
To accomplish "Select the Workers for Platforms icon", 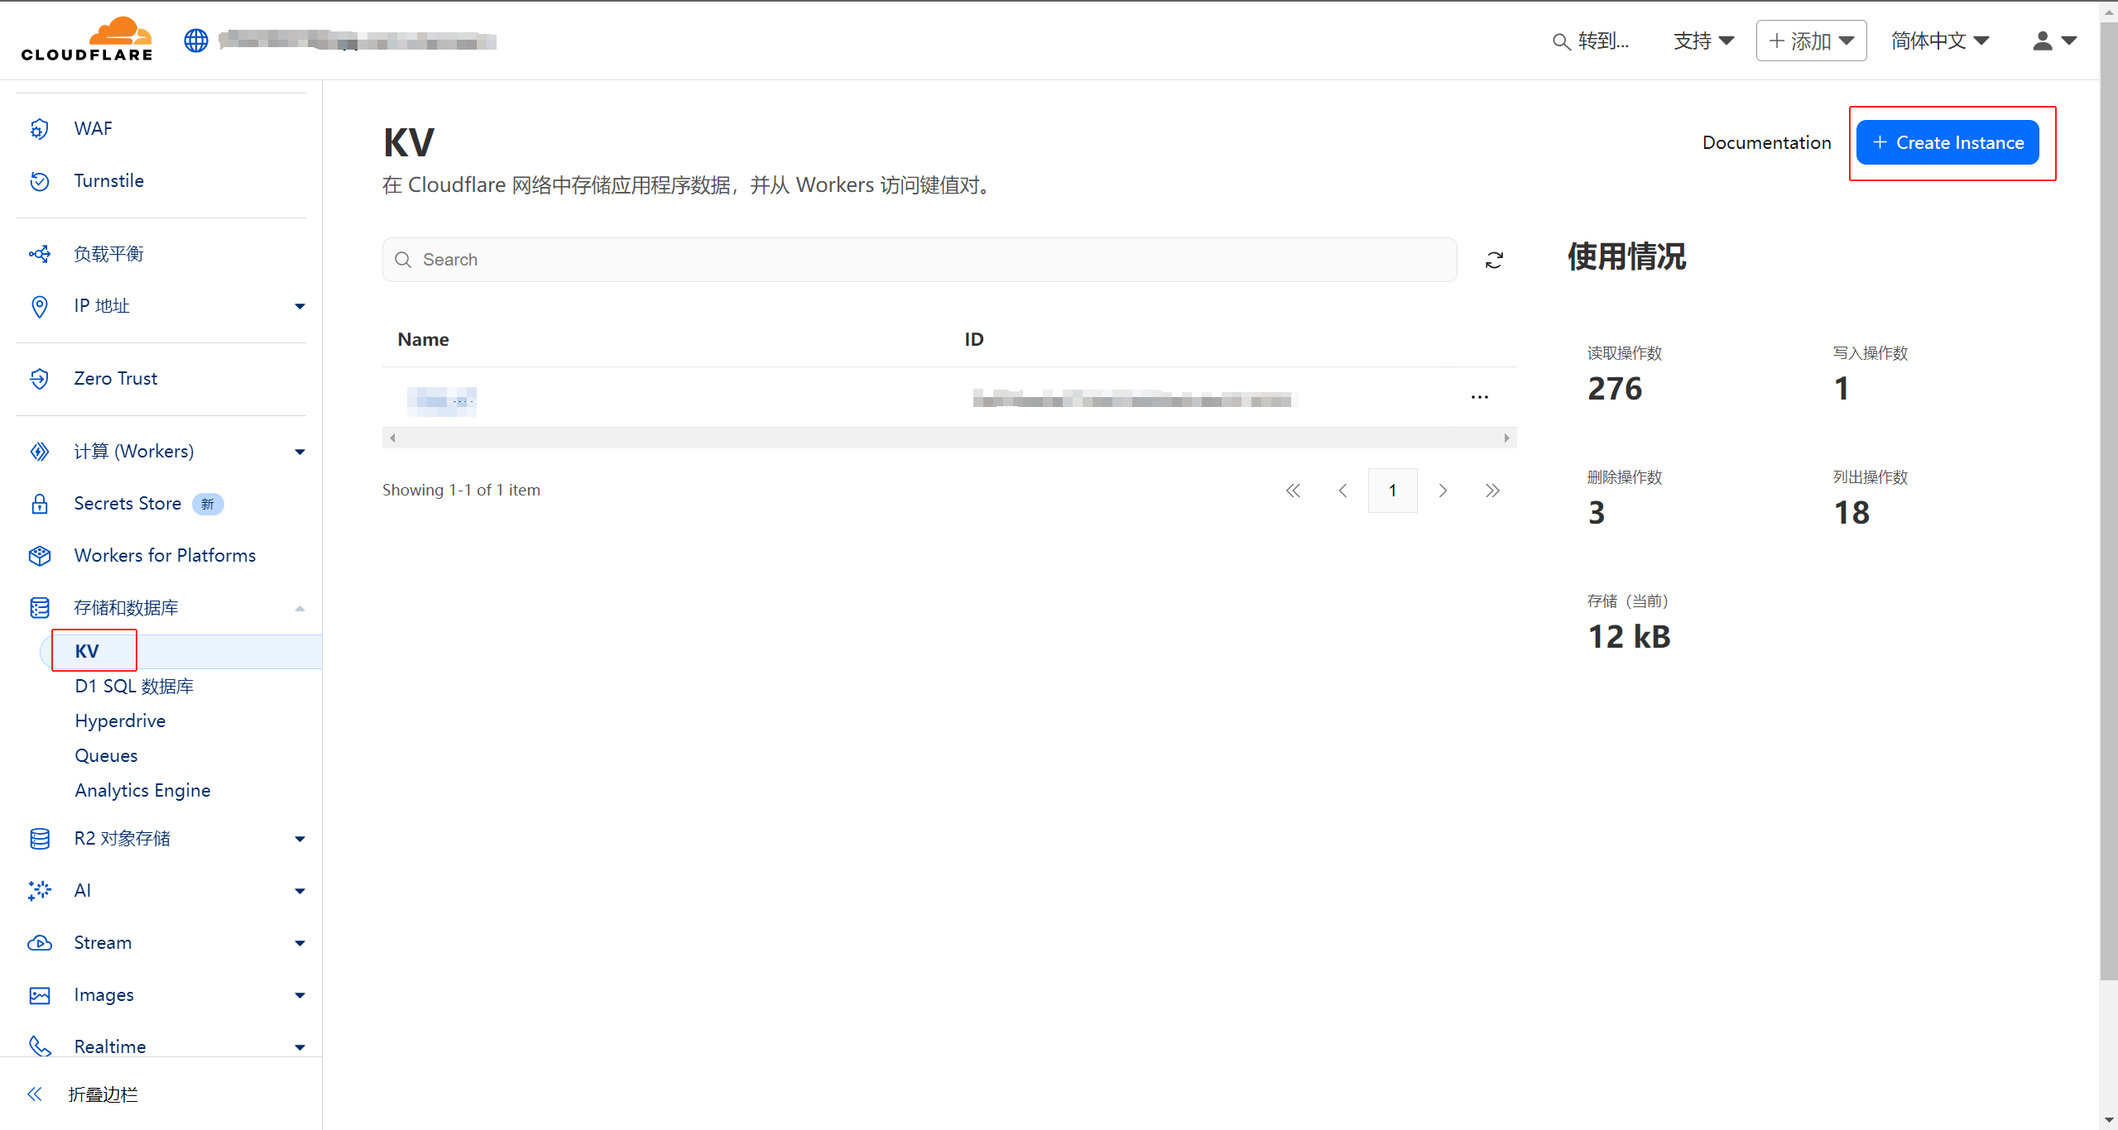I will pyautogui.click(x=39, y=555).
